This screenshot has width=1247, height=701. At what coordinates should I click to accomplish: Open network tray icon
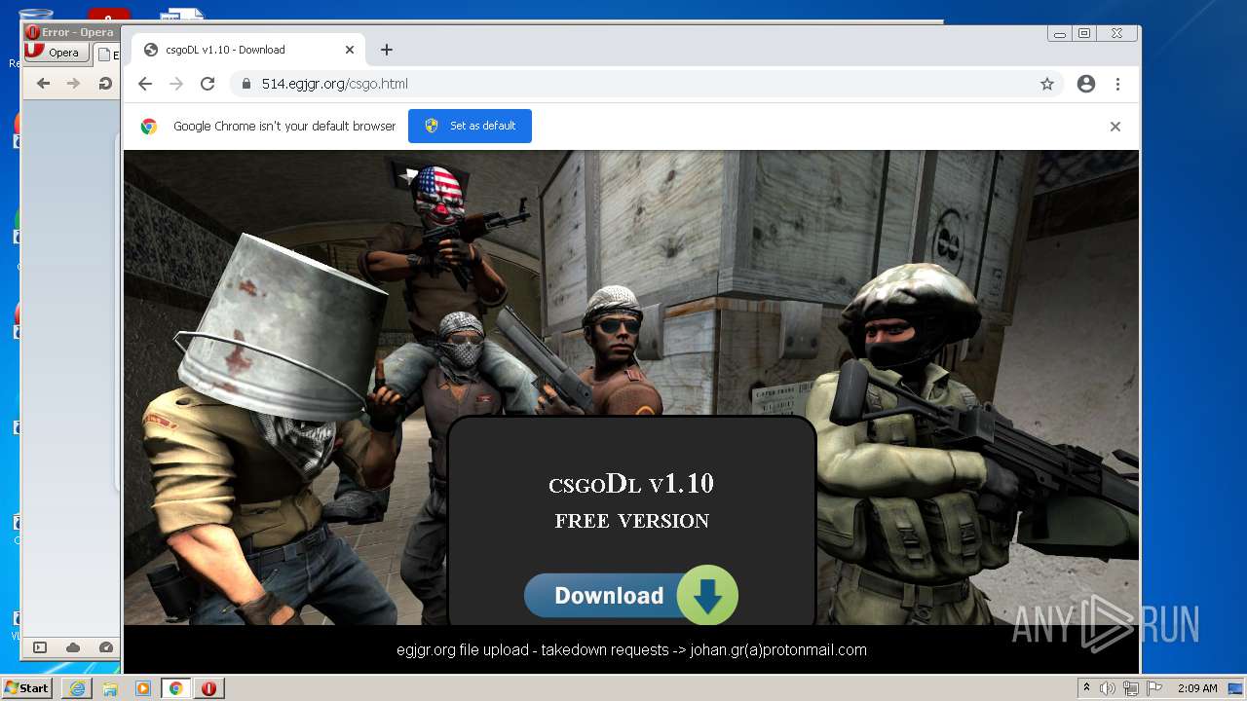pos(1130,688)
